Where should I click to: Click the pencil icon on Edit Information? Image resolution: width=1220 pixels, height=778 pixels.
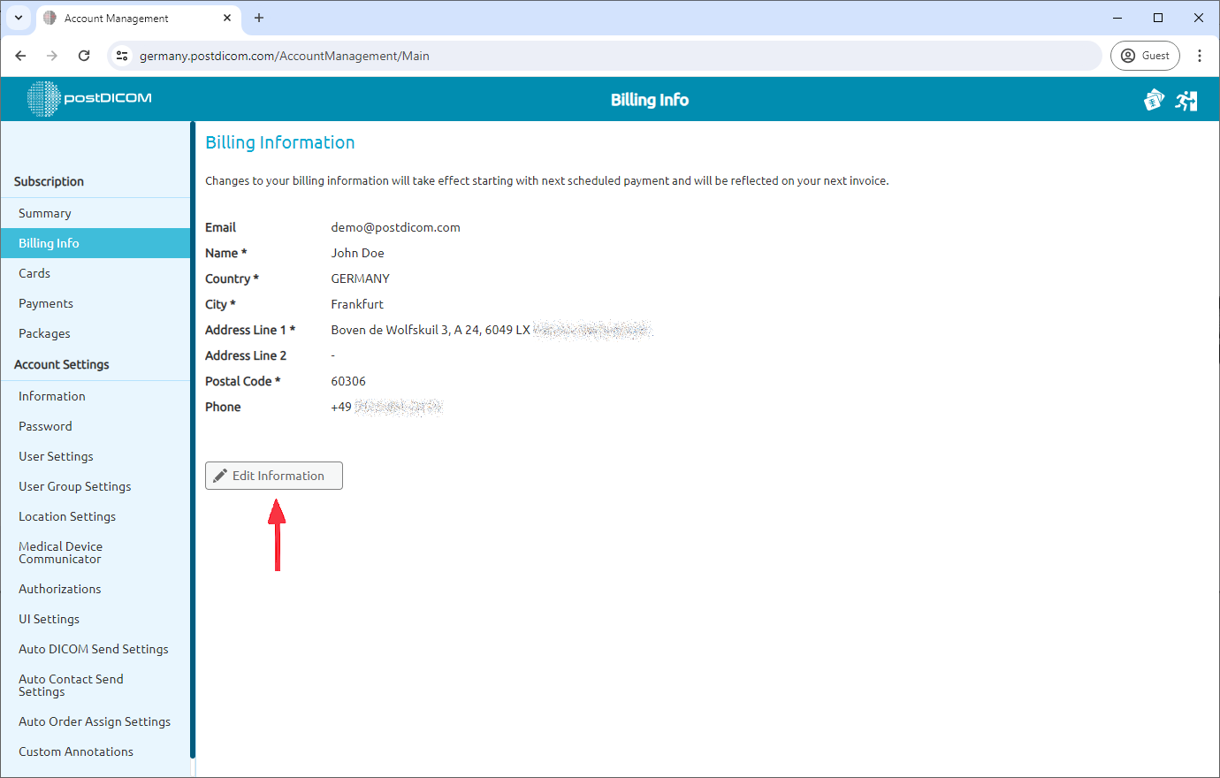pyautogui.click(x=220, y=475)
